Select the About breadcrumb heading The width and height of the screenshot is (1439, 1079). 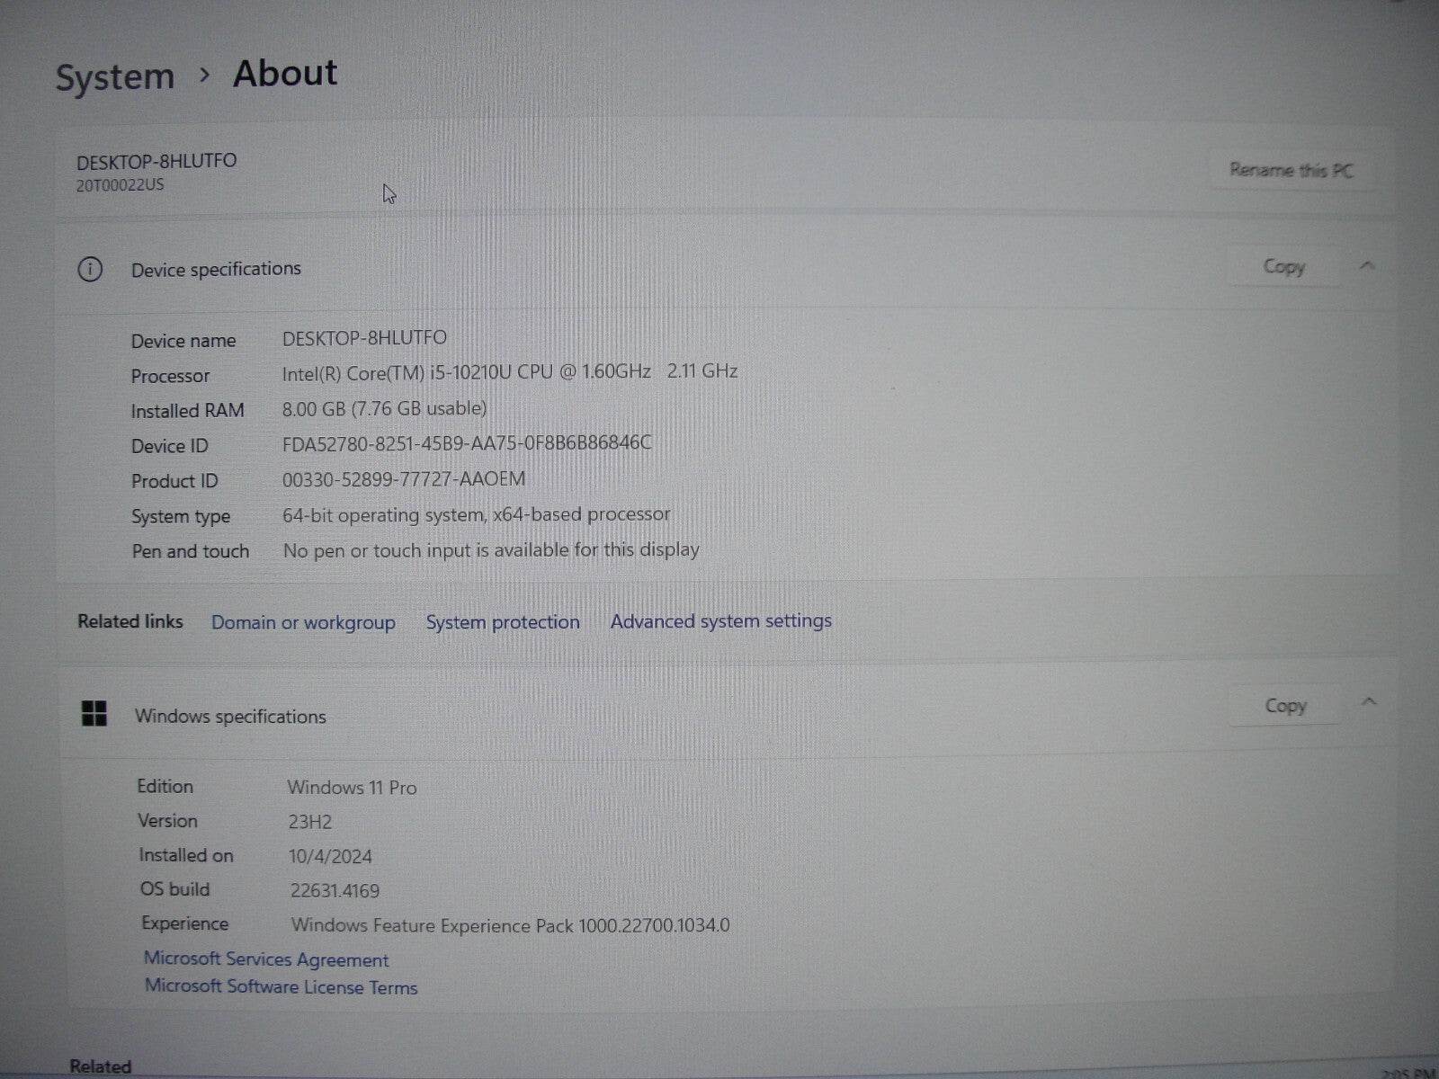tap(285, 73)
